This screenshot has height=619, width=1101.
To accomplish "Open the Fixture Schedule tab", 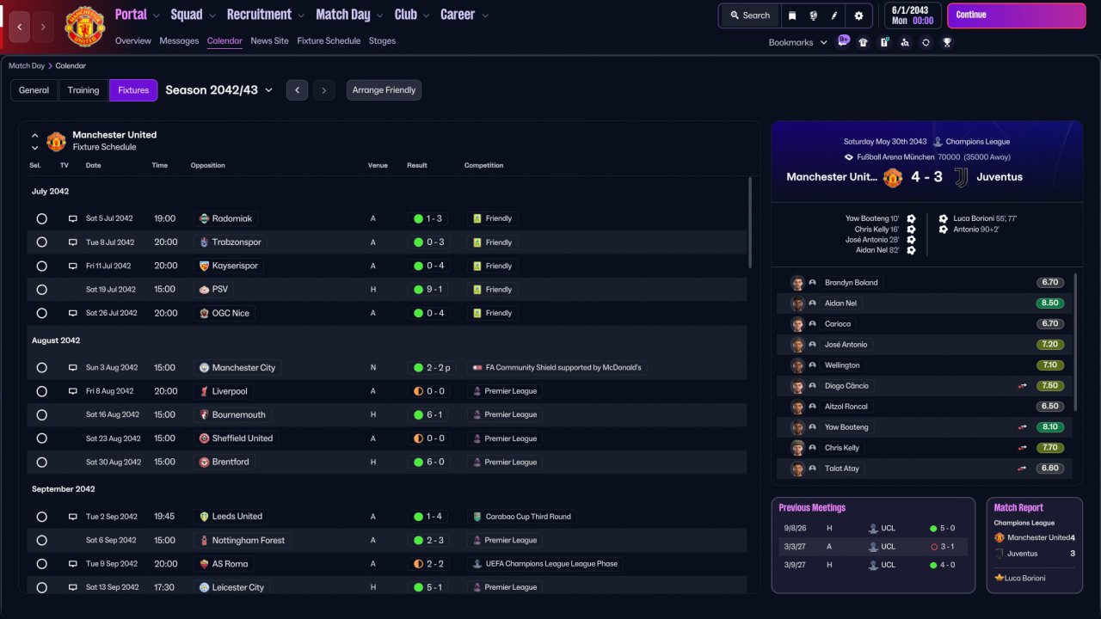I will point(329,41).
